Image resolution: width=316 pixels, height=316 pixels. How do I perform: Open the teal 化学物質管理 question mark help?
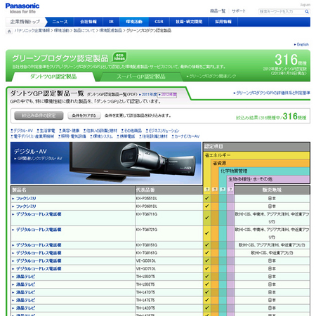[223, 189]
